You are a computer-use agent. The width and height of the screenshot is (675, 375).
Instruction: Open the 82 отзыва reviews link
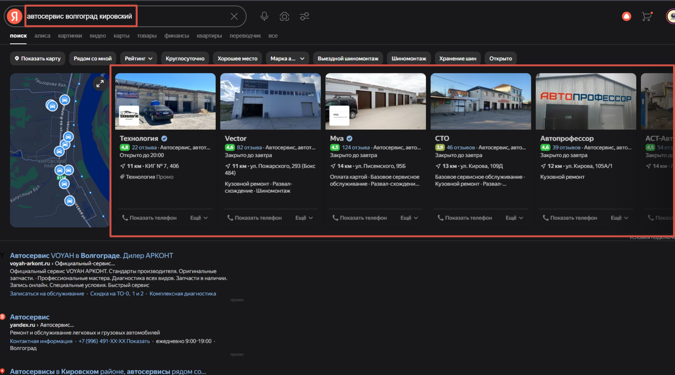point(249,147)
